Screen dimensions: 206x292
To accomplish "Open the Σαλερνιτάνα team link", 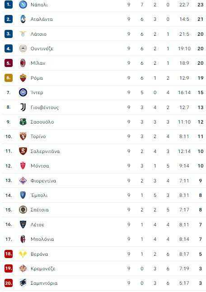I will pyautogui.click(x=45, y=151).
